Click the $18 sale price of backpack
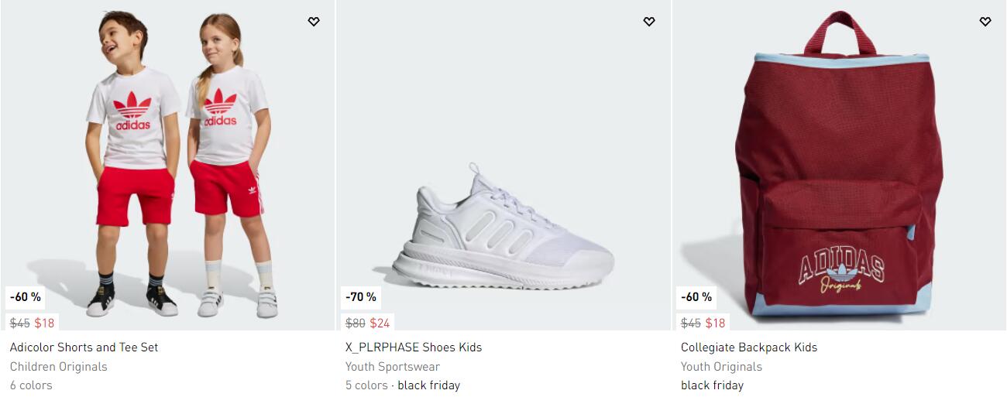This screenshot has height=397, width=1007. point(715,323)
